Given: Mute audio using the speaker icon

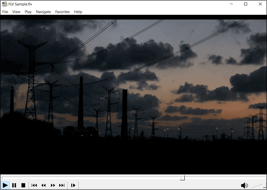Looking at the screenshot, I should pos(244,185).
